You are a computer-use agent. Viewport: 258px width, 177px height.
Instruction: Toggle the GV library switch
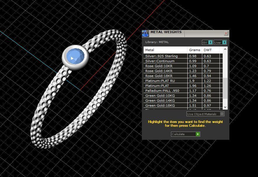[x=207, y=42]
